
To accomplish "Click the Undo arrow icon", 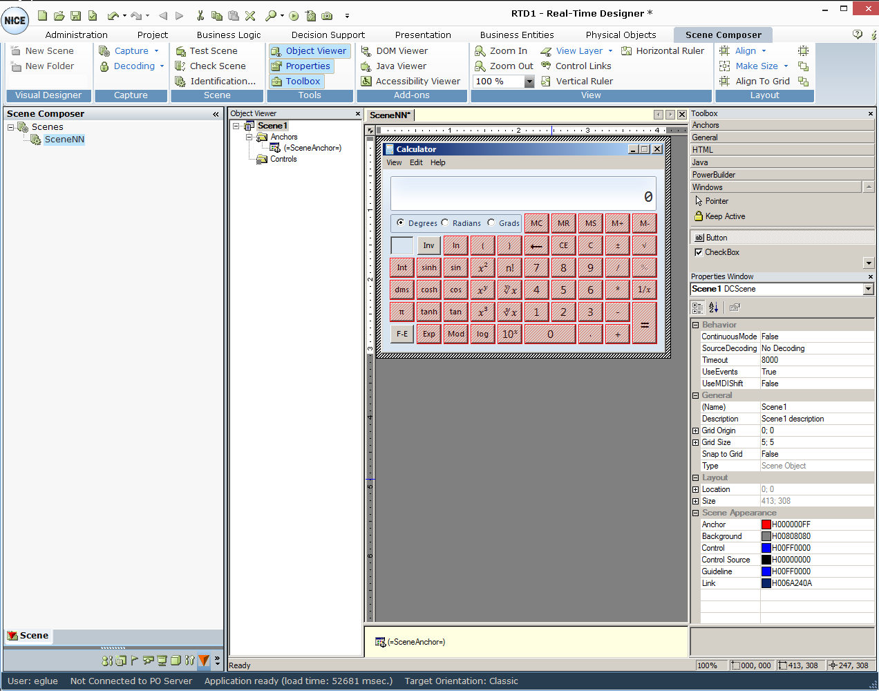I will (113, 15).
